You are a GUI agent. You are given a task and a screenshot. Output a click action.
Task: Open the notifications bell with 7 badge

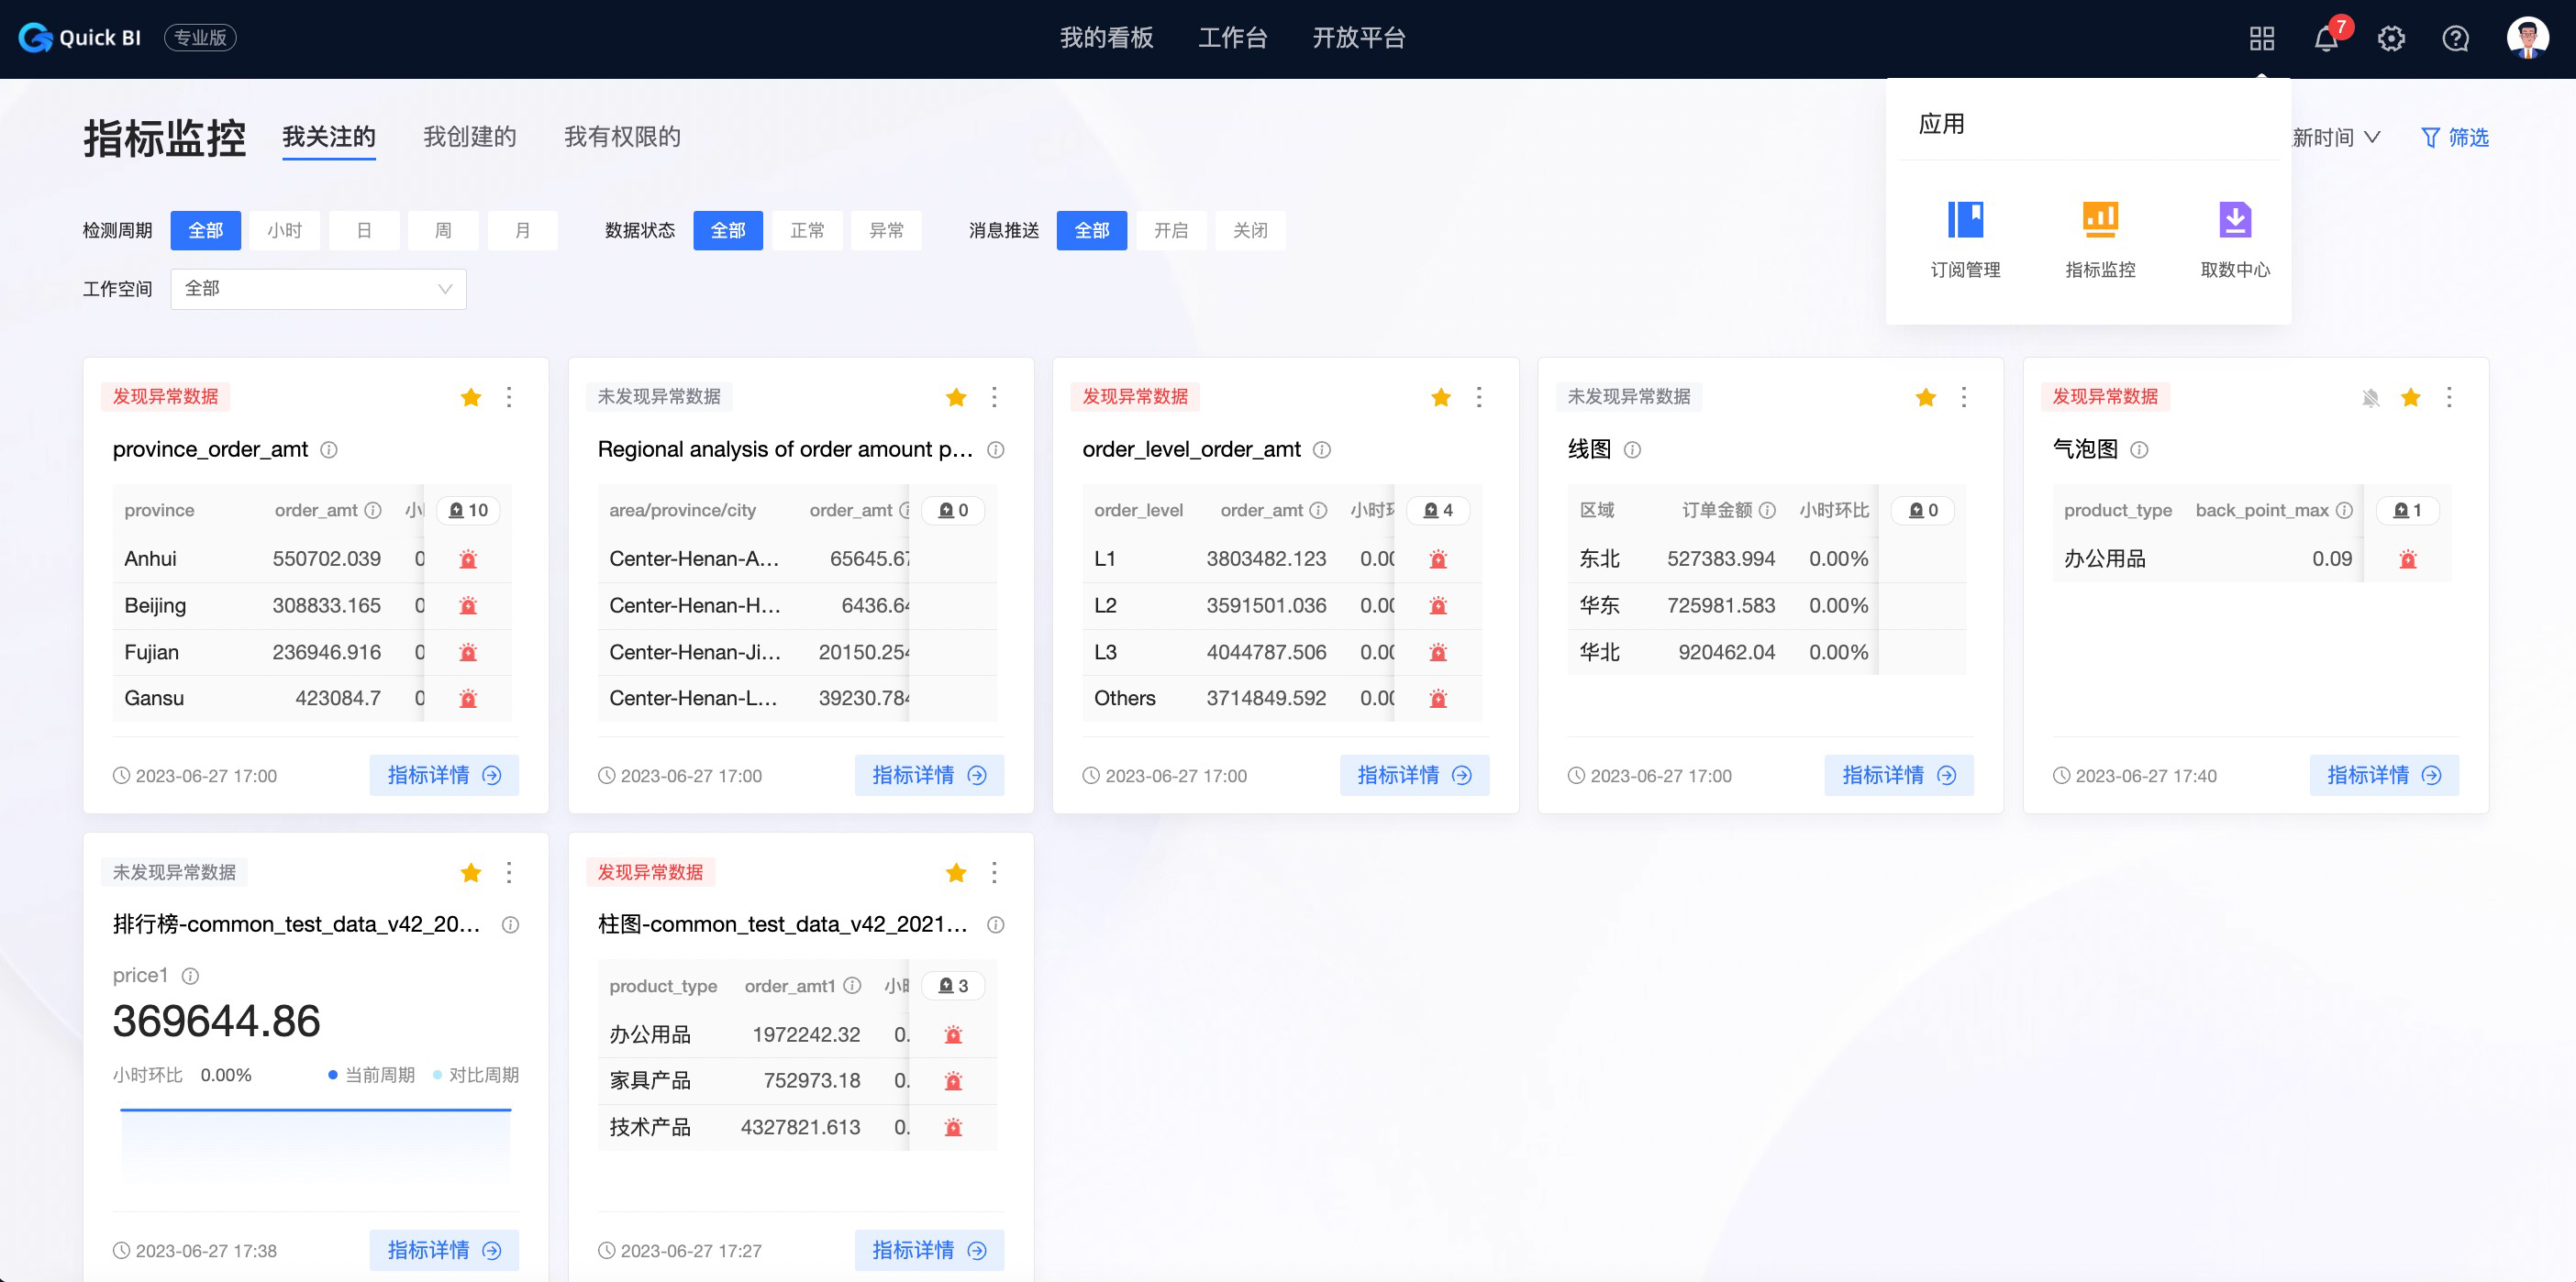pos(2327,38)
